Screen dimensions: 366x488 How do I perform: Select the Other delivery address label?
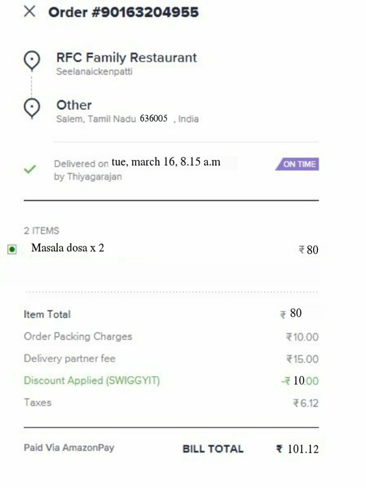coord(74,105)
